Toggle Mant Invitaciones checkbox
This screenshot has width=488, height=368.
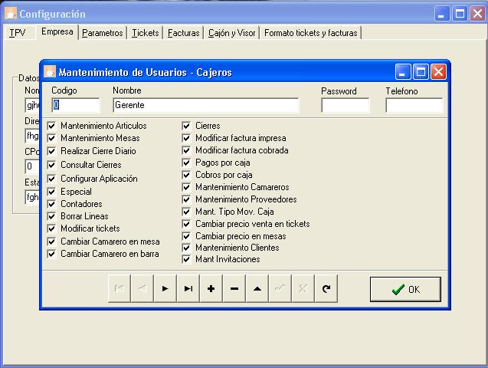tap(186, 259)
